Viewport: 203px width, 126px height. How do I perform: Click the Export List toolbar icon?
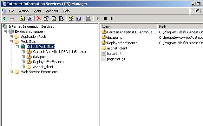tap(61, 19)
